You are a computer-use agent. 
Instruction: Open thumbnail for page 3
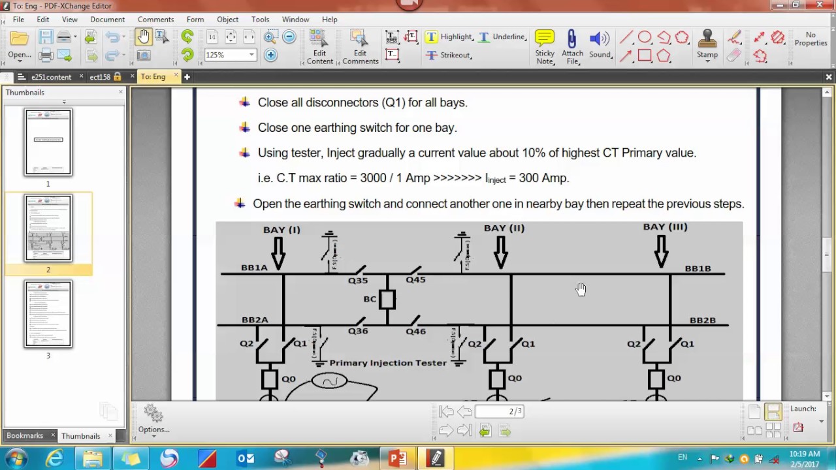pos(48,314)
